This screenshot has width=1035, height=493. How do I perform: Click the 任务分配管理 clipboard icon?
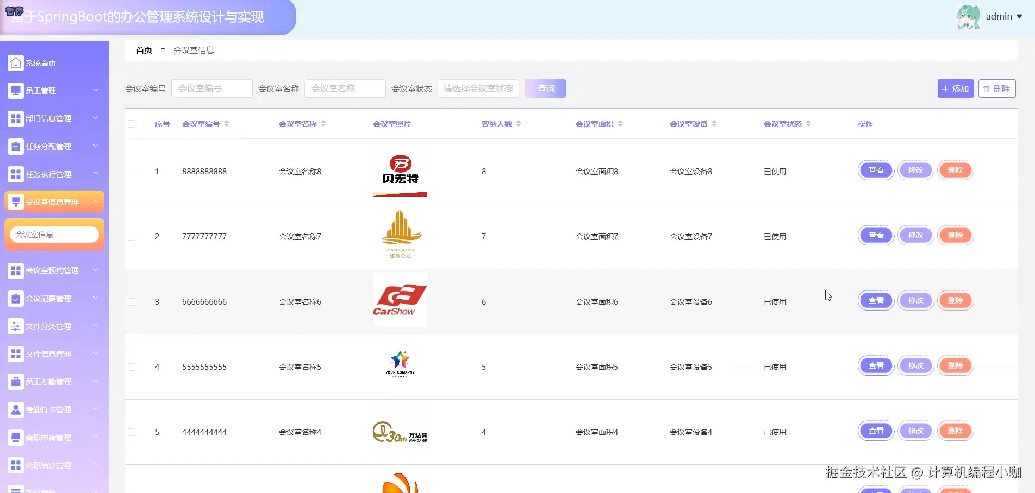(x=16, y=147)
